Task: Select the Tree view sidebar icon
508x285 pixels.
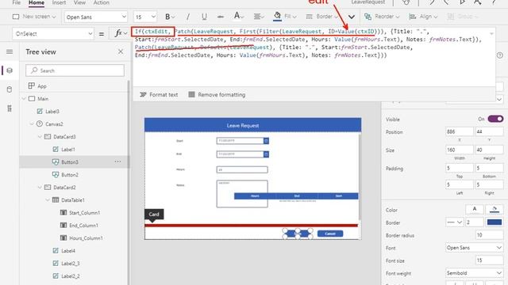Action: pyautogui.click(x=10, y=70)
